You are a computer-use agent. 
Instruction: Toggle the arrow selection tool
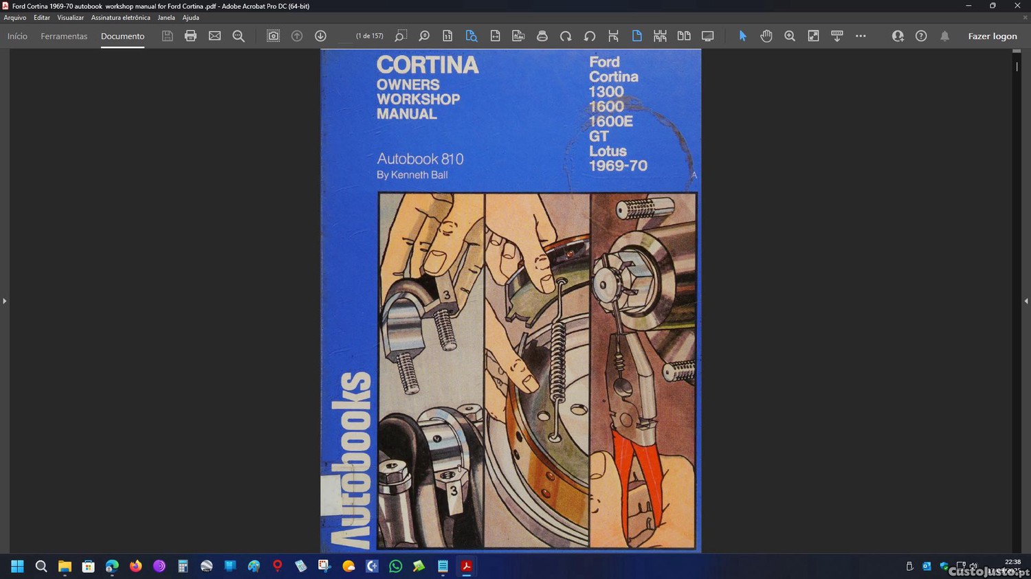click(x=742, y=36)
